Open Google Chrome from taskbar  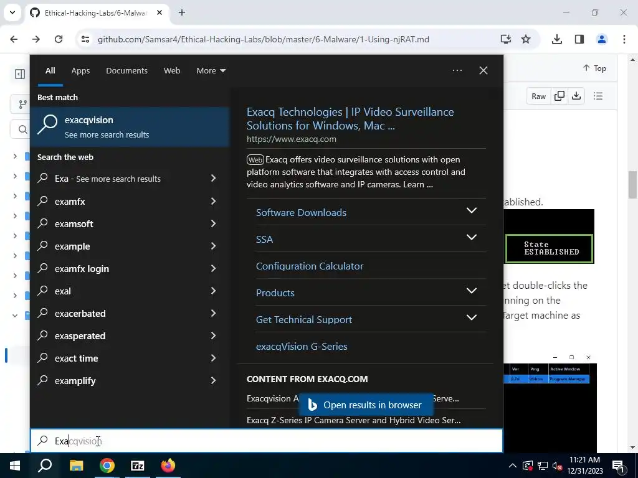(x=107, y=466)
